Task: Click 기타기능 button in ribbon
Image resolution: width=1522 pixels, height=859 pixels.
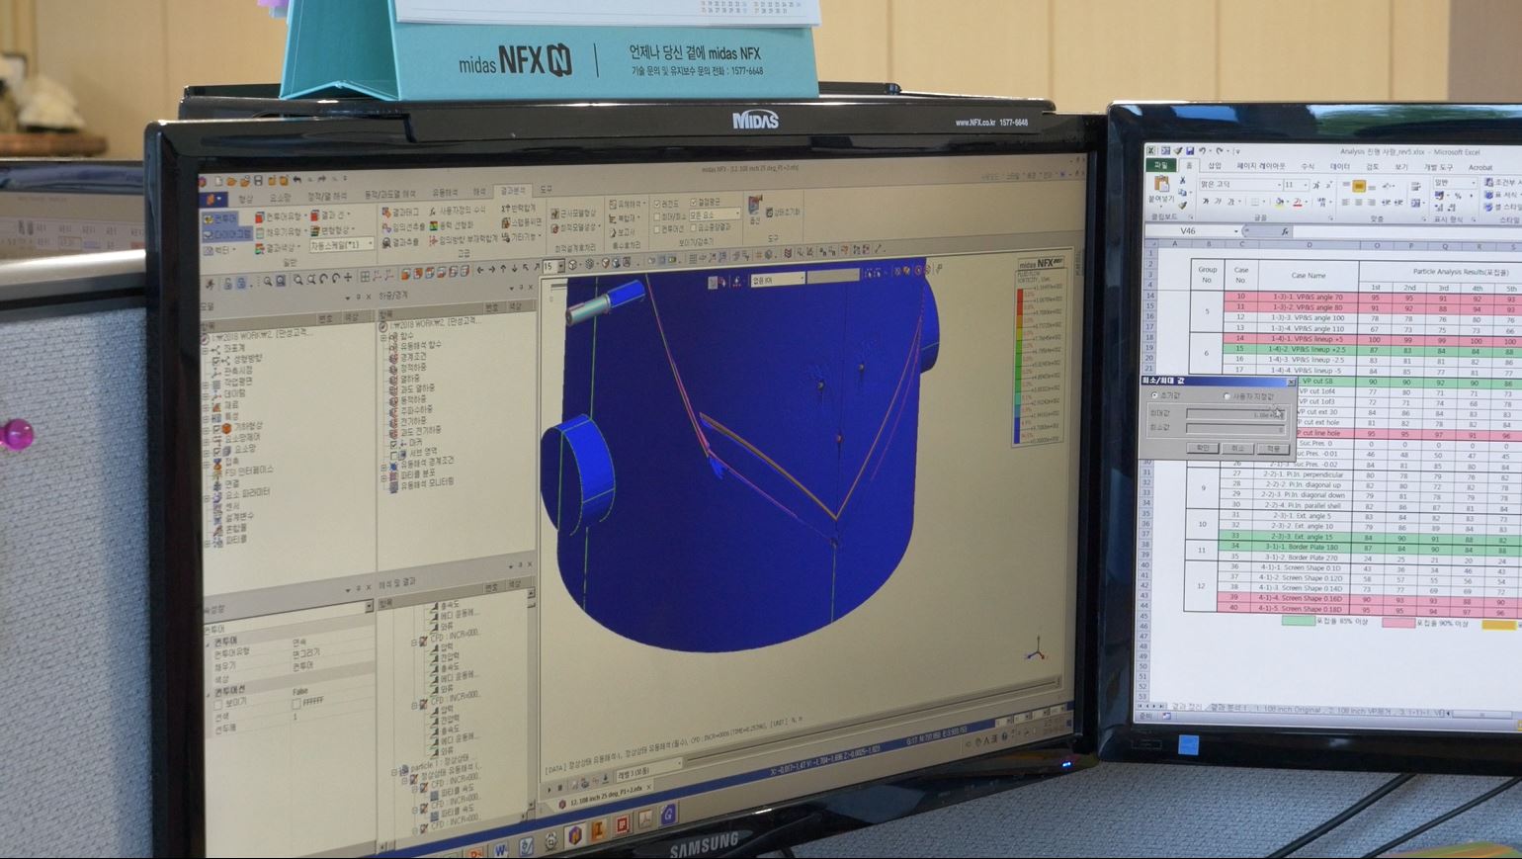Action: (x=521, y=237)
